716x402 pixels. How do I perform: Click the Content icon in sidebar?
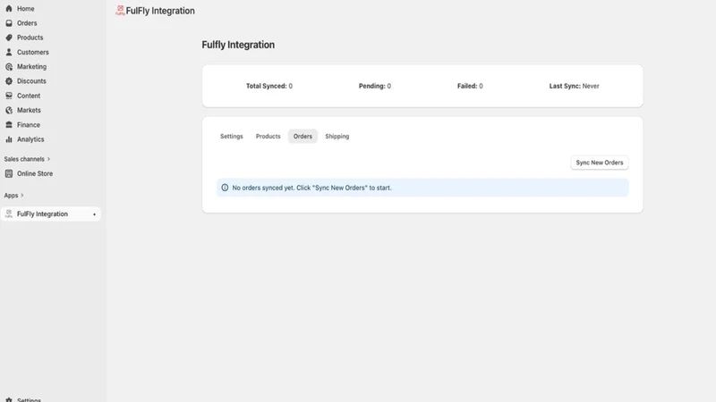[x=9, y=96]
